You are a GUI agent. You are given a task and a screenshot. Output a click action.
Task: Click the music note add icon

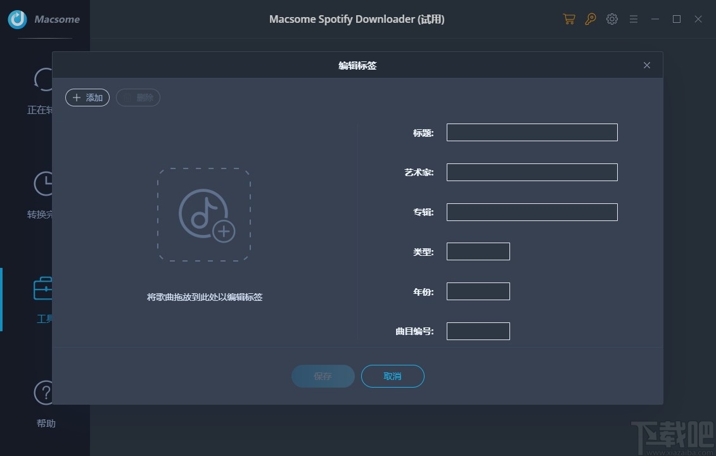(204, 214)
